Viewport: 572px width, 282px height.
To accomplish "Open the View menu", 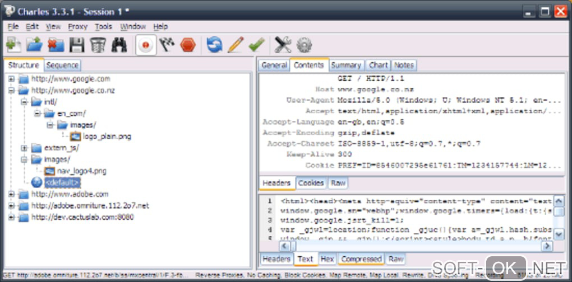I will [53, 26].
